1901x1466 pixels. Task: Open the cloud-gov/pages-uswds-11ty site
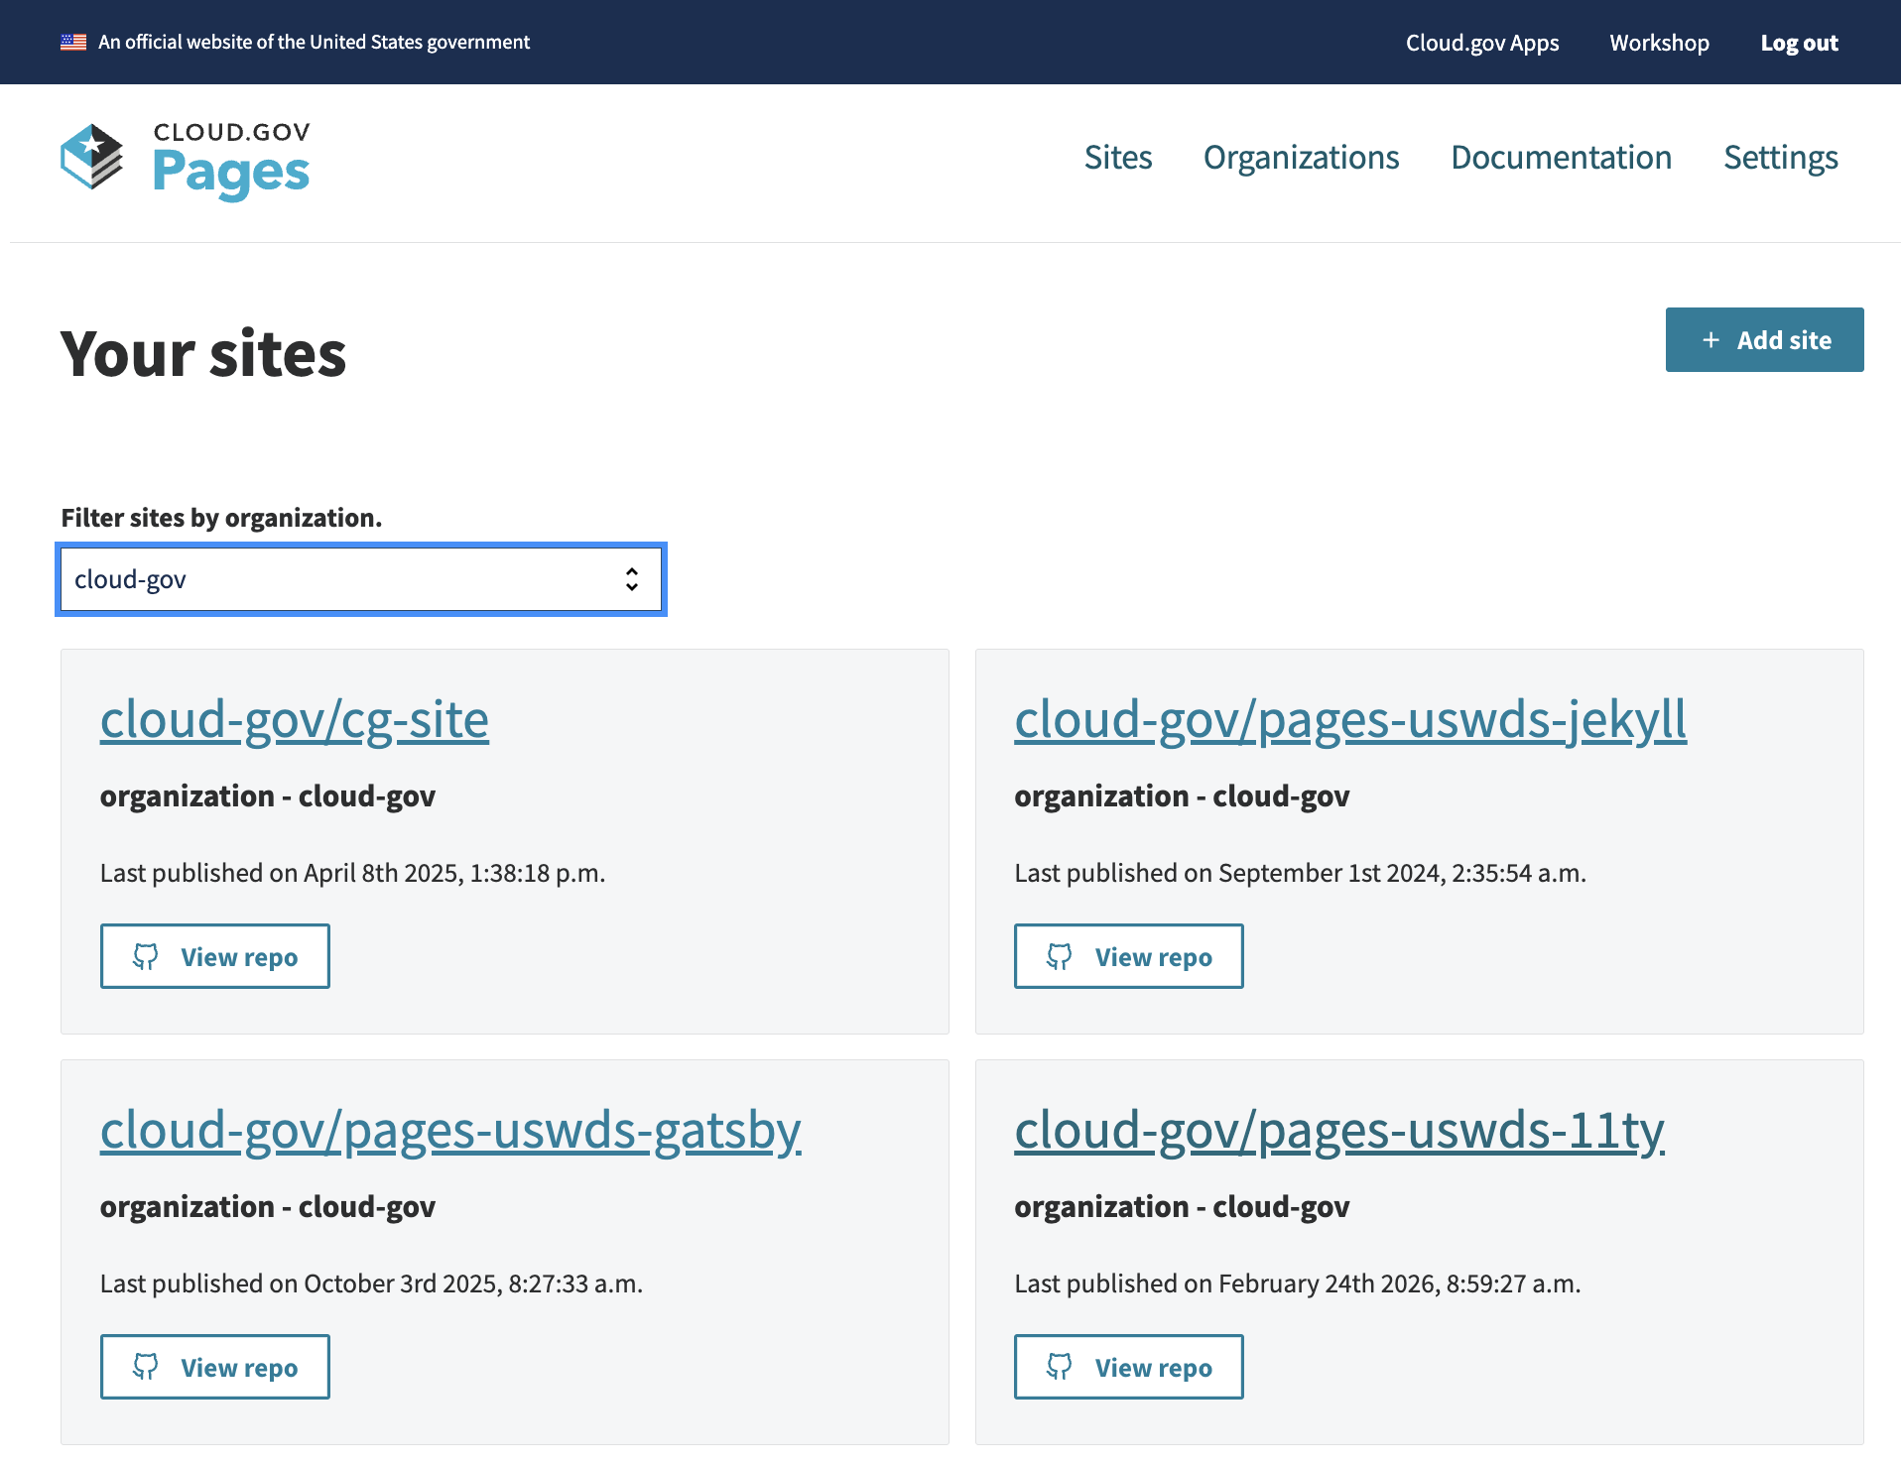coord(1338,1130)
